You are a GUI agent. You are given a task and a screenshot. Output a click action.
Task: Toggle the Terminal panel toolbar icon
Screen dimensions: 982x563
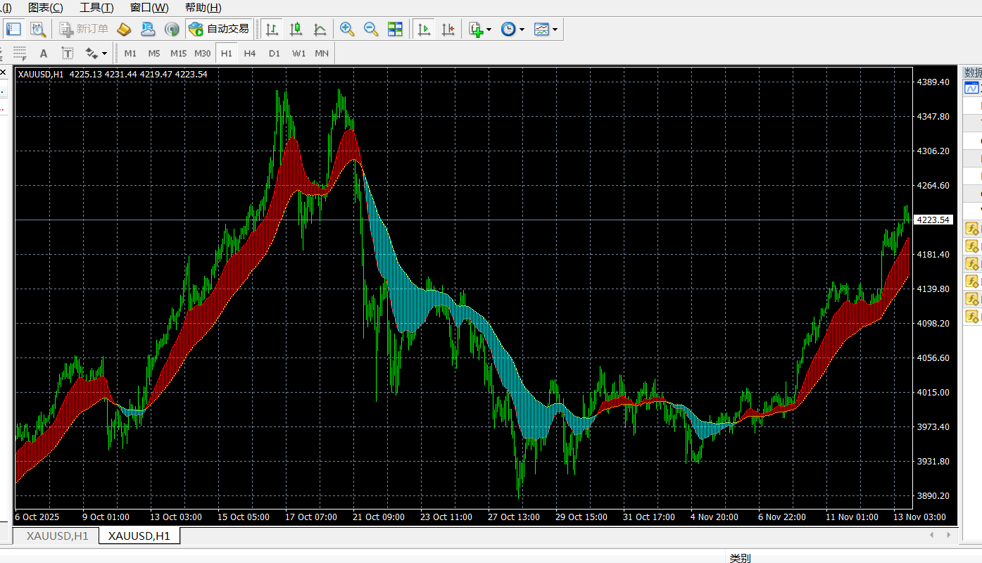pos(13,29)
